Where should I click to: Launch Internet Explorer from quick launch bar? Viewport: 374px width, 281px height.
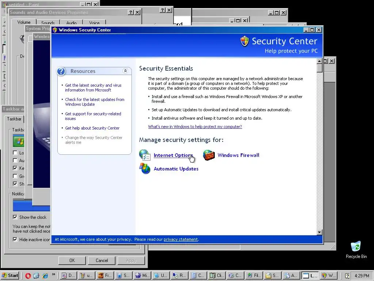tap(45, 276)
